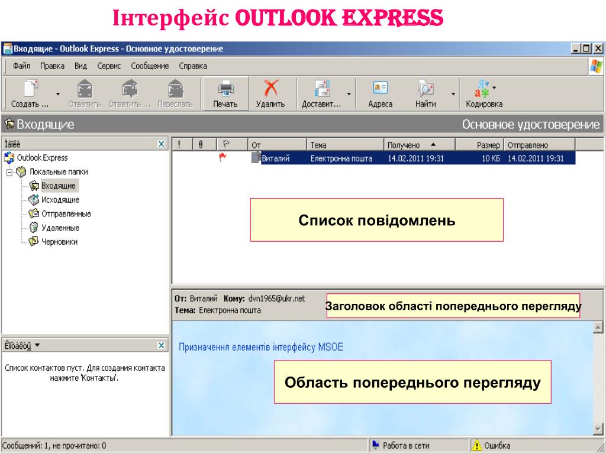This screenshot has width=606, height=454.
Task: Sort by priority exclamation column
Action: click(182, 145)
